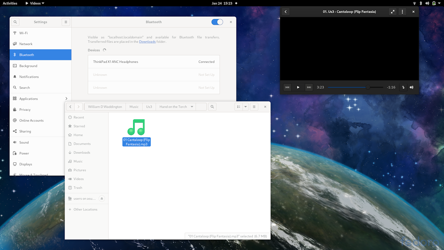Go back in the file manager

click(70, 107)
